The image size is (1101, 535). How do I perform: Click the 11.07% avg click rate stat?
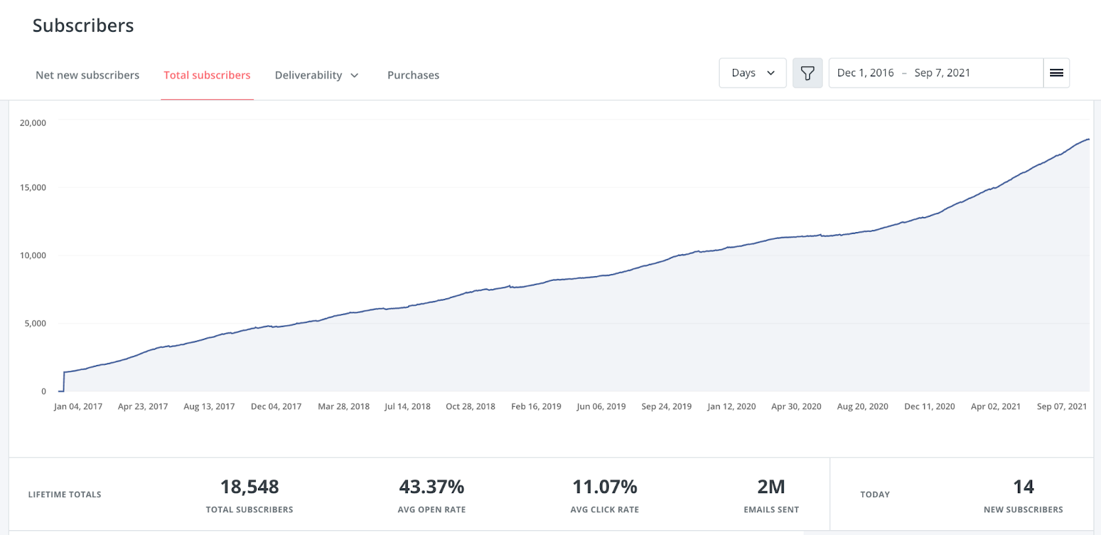605,487
